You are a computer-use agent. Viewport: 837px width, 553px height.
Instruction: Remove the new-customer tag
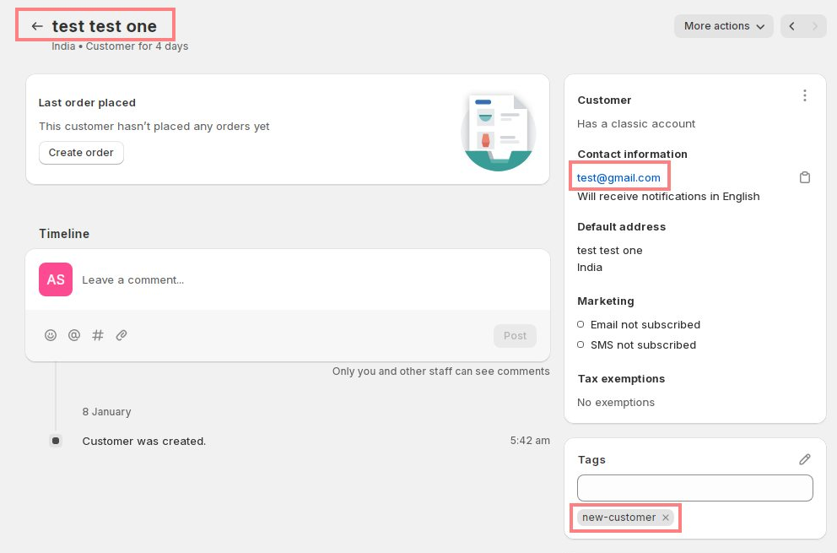point(666,518)
